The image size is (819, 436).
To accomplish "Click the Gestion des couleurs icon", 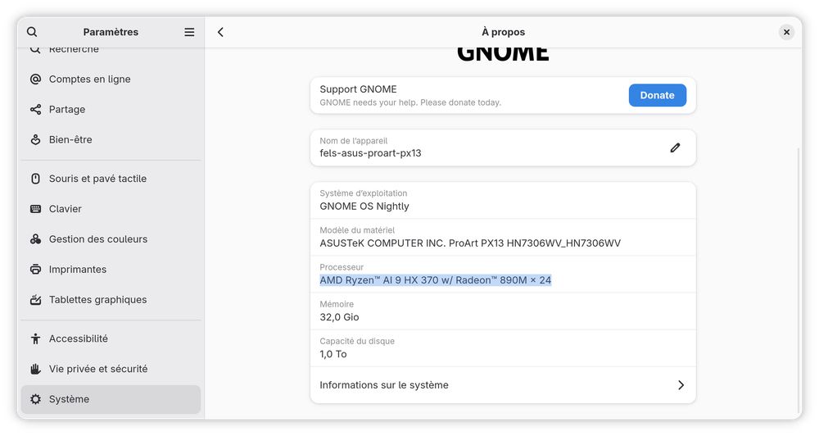I will tap(35, 239).
